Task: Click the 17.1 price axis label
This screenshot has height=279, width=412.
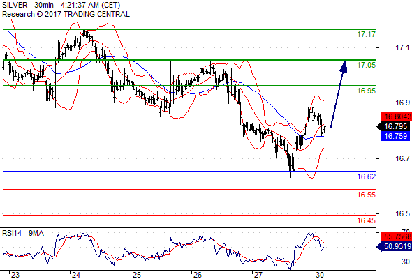Action: tap(402, 47)
